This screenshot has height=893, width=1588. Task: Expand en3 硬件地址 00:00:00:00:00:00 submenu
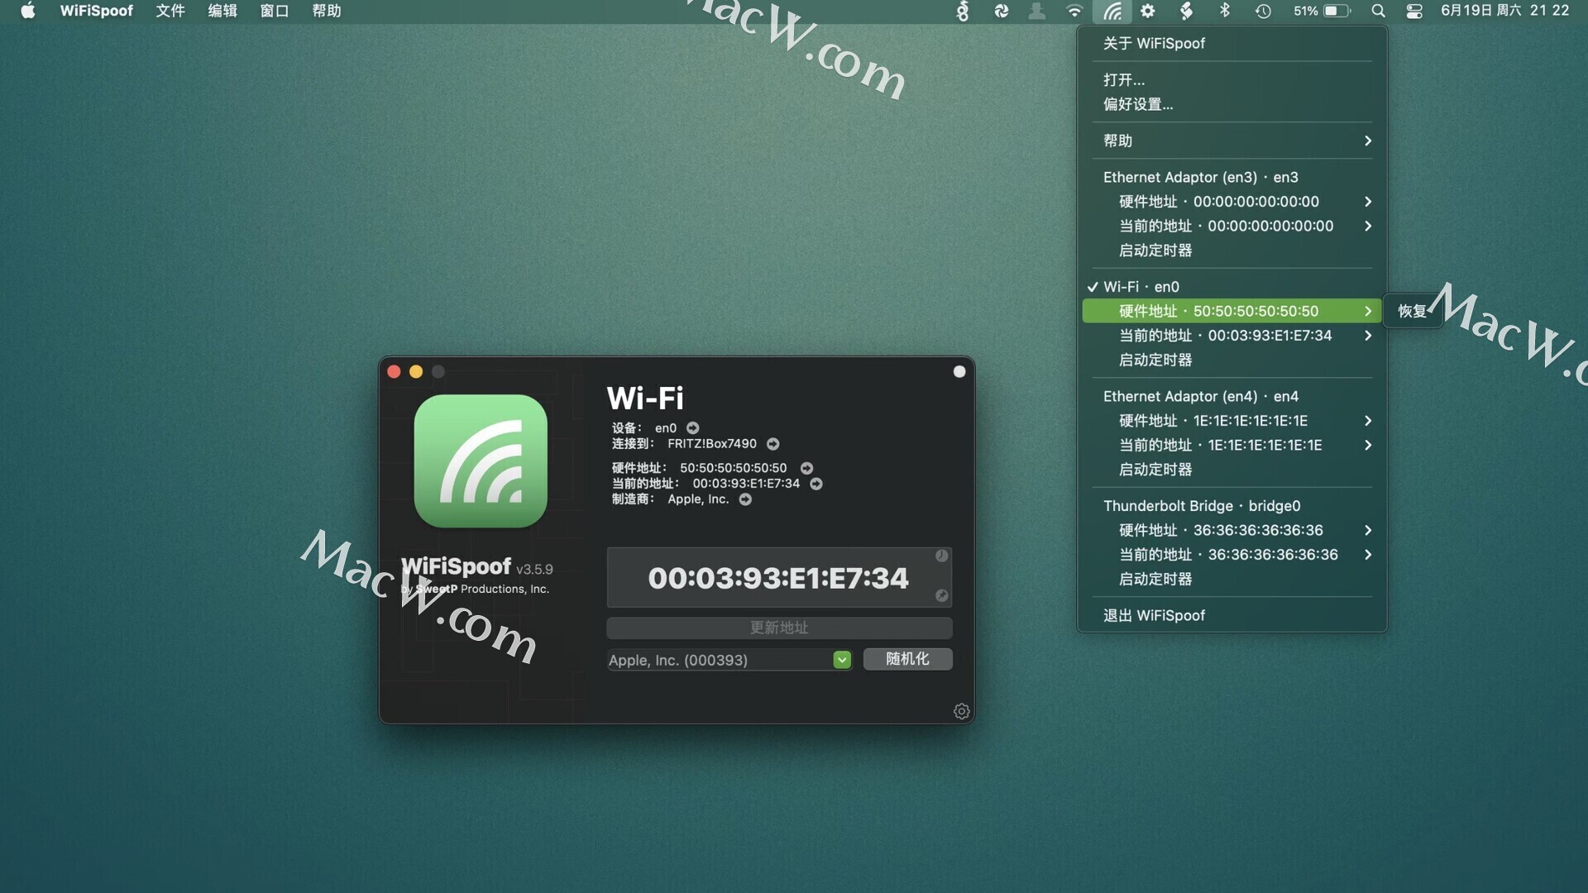(1232, 202)
